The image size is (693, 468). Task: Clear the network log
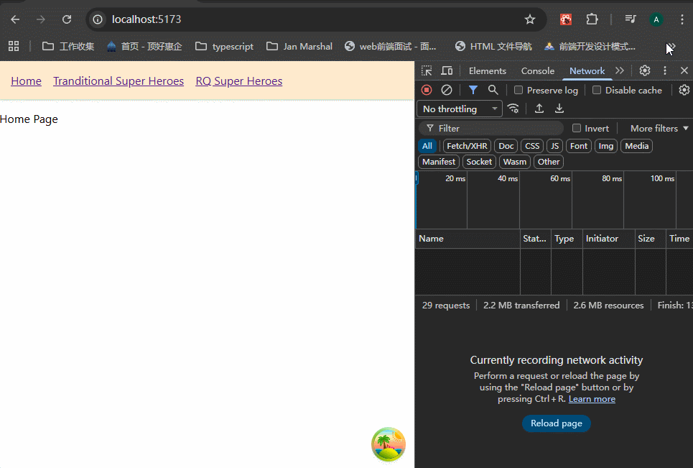point(447,90)
